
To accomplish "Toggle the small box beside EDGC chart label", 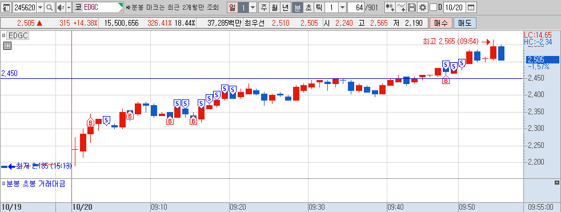I will (x=3, y=35).
